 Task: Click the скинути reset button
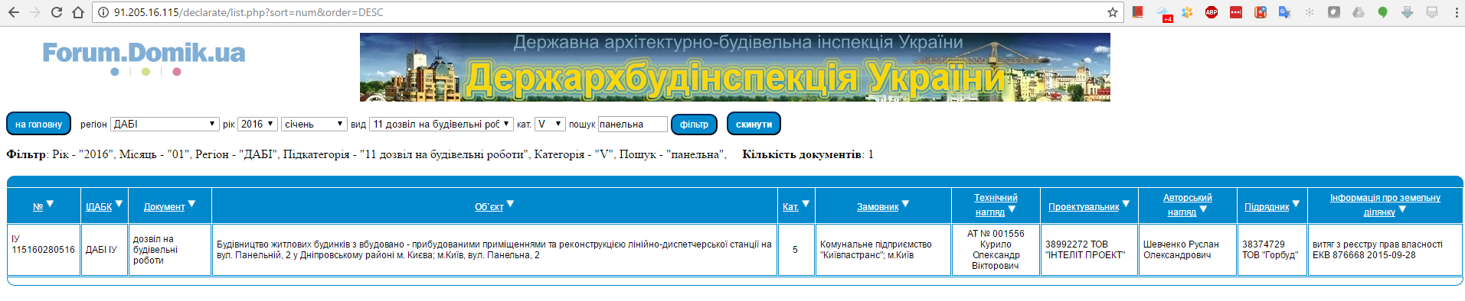754,124
